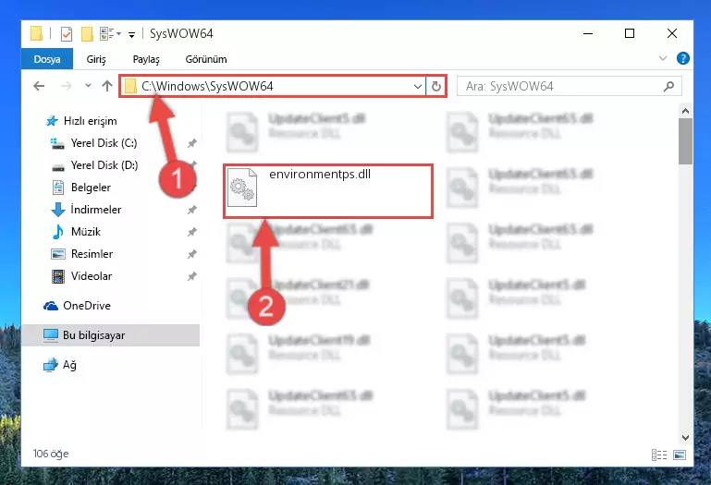
Task: Minimize the SysWOW64 window
Action: (x=588, y=33)
